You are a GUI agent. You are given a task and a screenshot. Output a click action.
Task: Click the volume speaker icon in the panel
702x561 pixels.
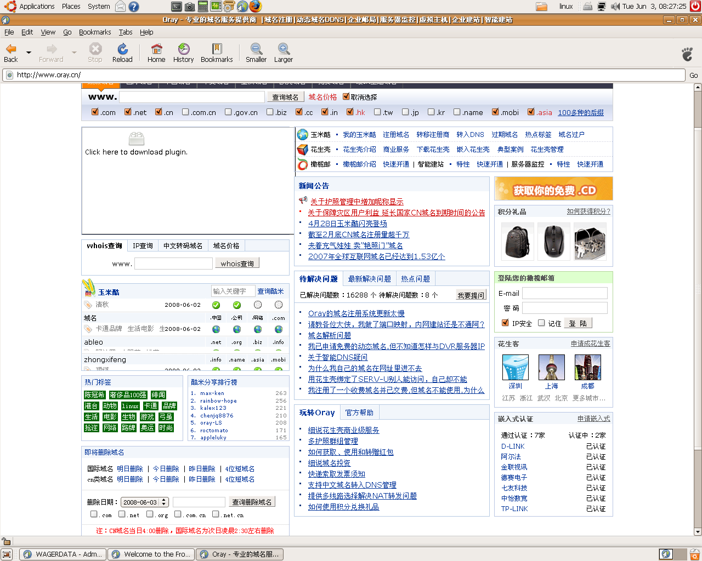tap(615, 7)
